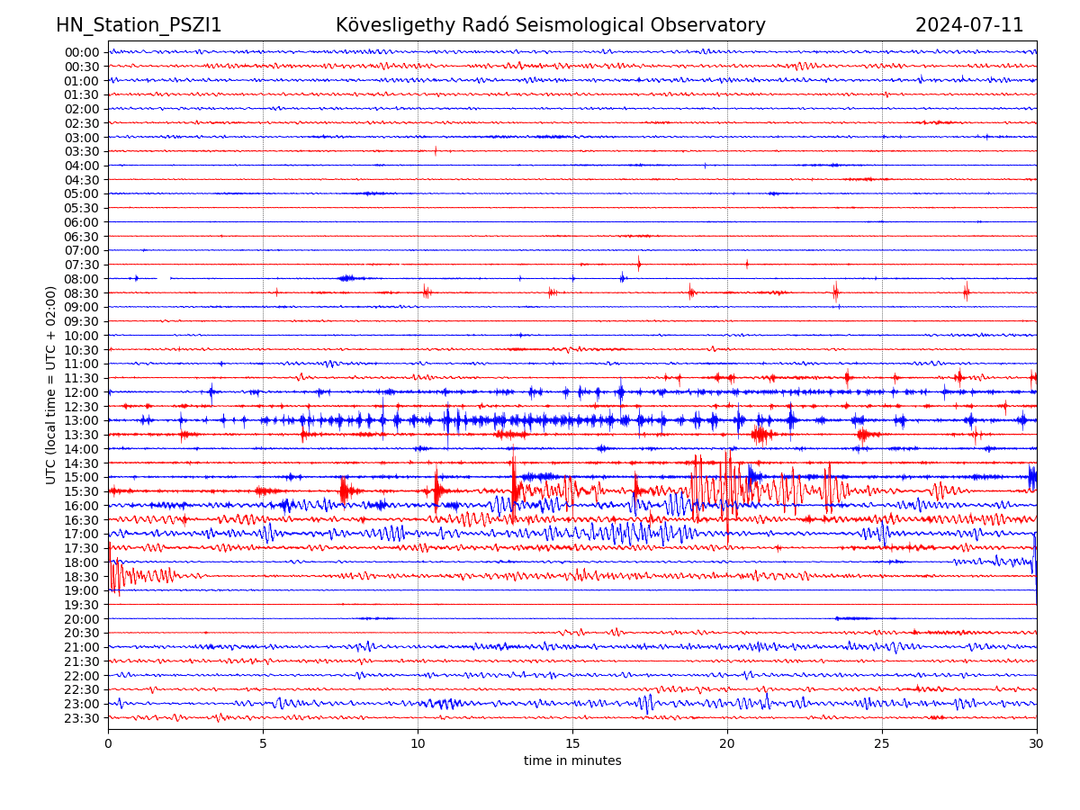Screen dimensions: 1080x810
Task: Click the 10 minute x-axis tick label
Action: [418, 743]
